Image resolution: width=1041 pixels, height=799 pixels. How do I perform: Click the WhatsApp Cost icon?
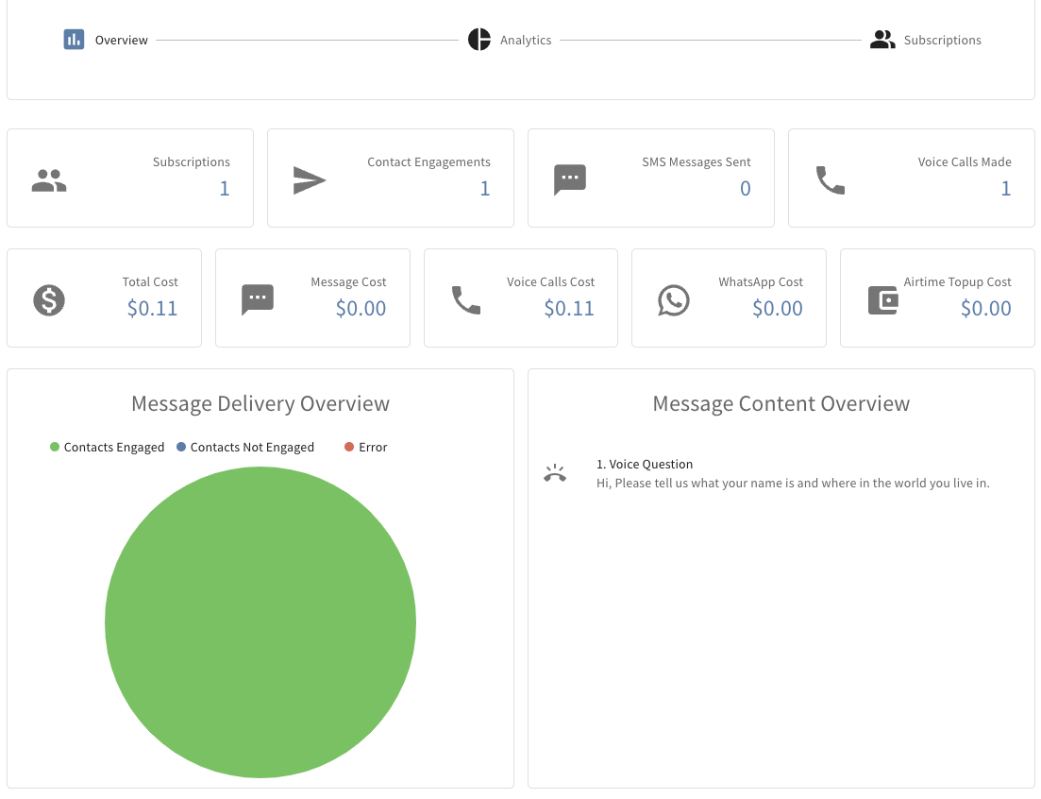point(674,299)
